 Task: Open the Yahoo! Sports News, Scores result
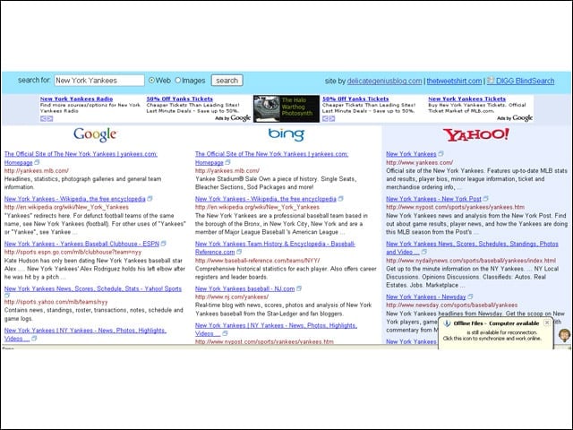pos(93,288)
